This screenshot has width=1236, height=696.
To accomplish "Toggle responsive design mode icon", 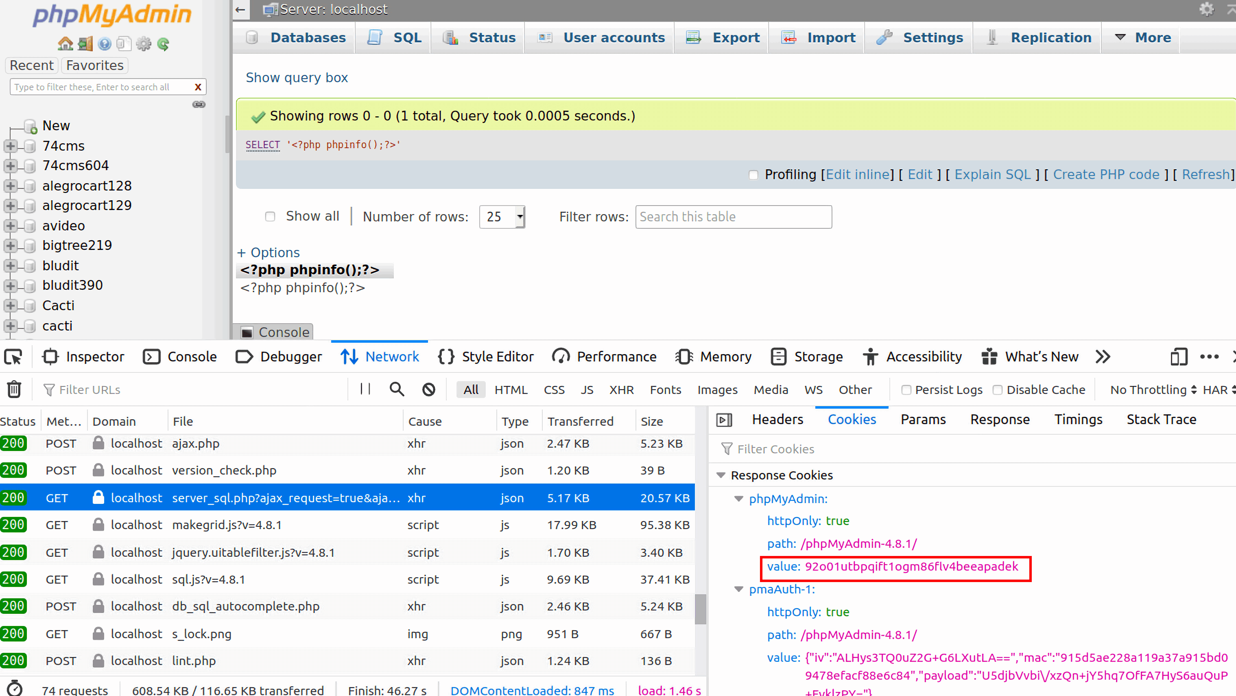I will (x=1178, y=357).
